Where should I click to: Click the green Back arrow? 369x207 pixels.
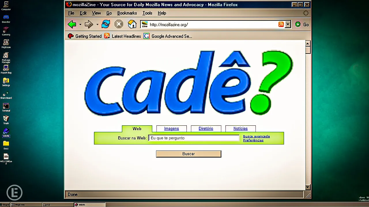72,24
